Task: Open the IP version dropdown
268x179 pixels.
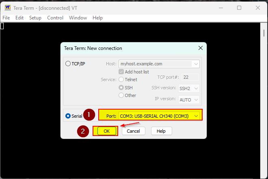Action: (196, 99)
